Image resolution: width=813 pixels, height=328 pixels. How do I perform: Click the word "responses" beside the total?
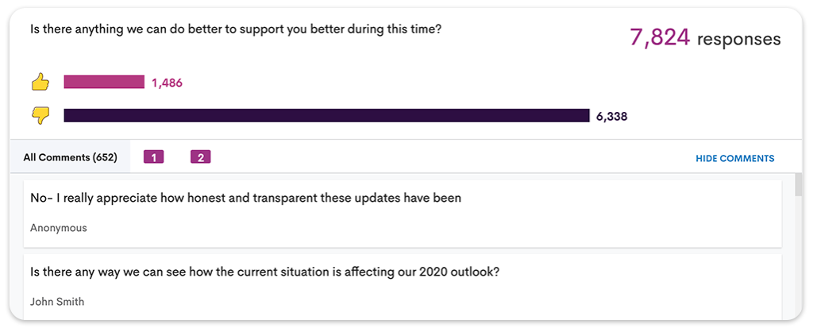(738, 38)
